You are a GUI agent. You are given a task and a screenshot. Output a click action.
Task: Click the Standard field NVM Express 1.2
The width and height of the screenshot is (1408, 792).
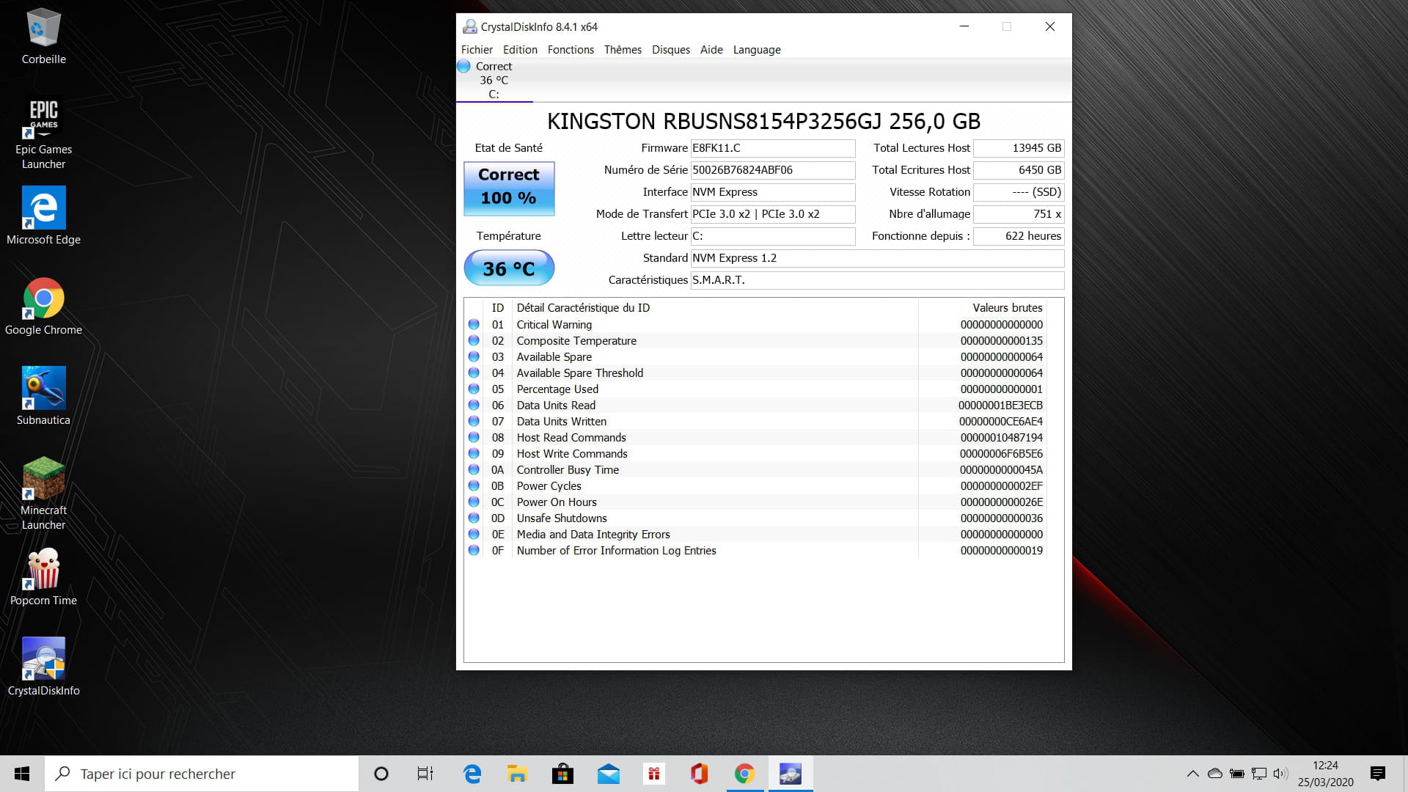877,258
